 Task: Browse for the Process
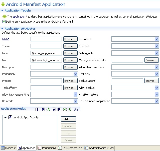tap(70, 81)
